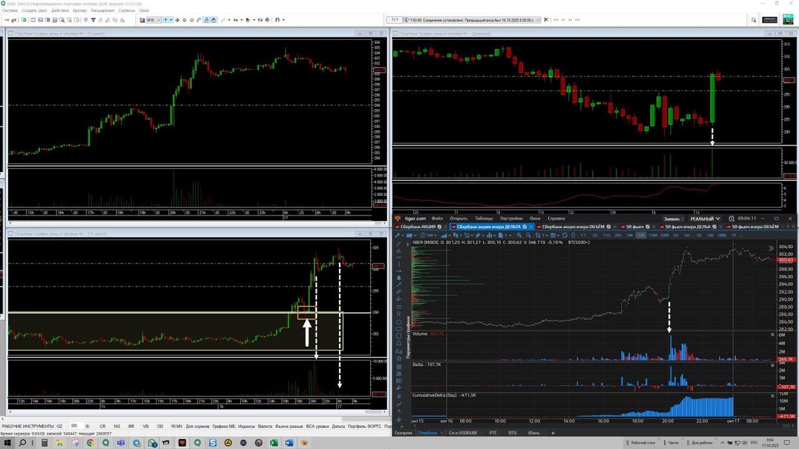Switch to the SR фьюч вчера ДЕЛЬА tab
Viewport: 799px width, 449px height.
687,227
